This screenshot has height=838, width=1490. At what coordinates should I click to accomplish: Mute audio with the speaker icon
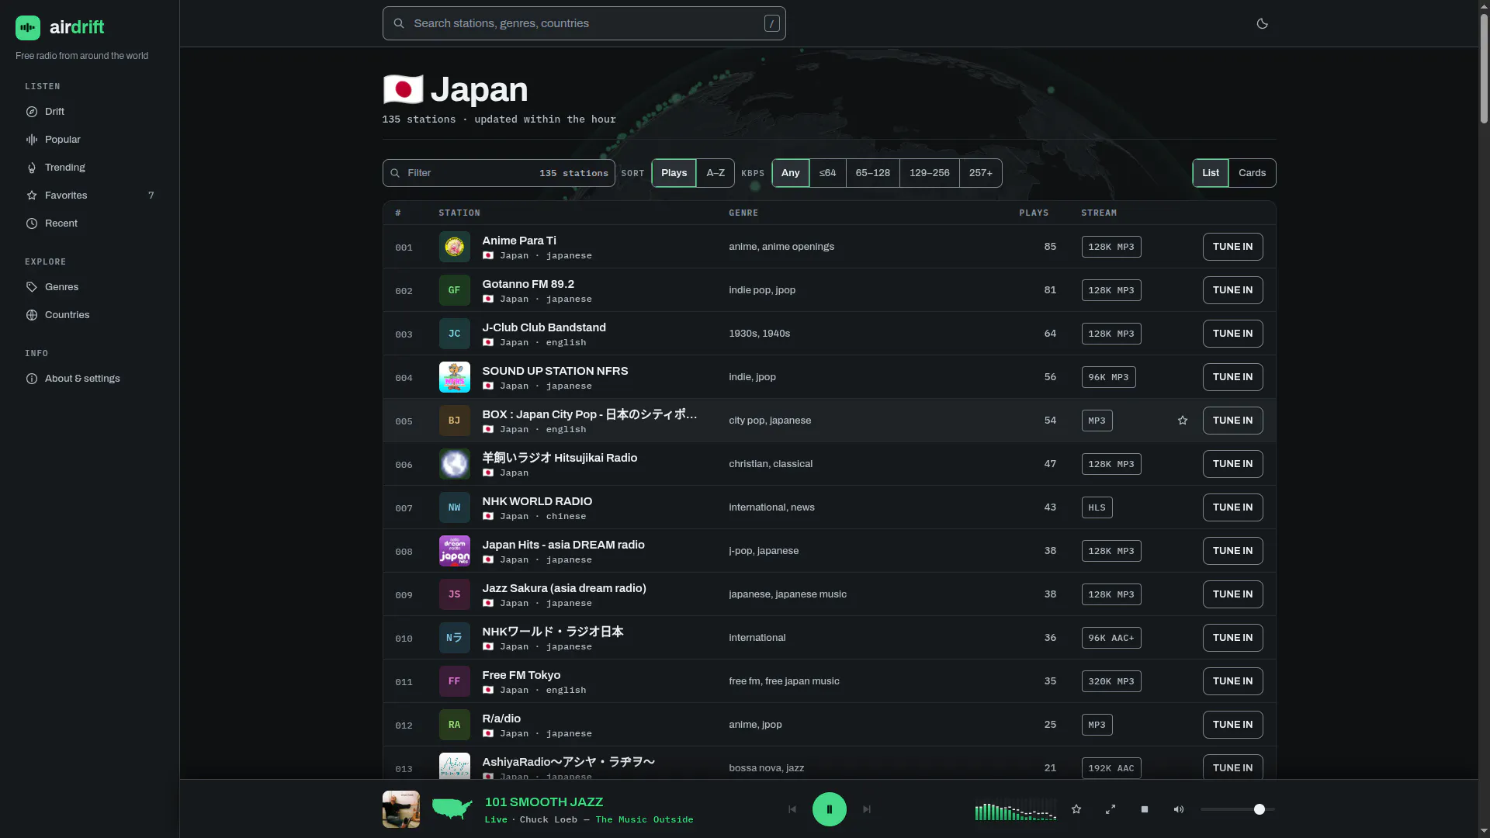[1179, 809]
